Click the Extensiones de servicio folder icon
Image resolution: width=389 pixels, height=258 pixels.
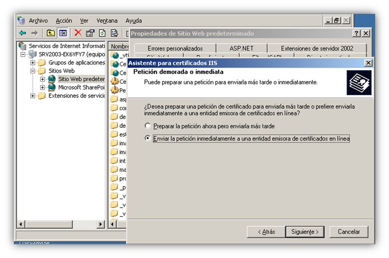[x=42, y=96]
